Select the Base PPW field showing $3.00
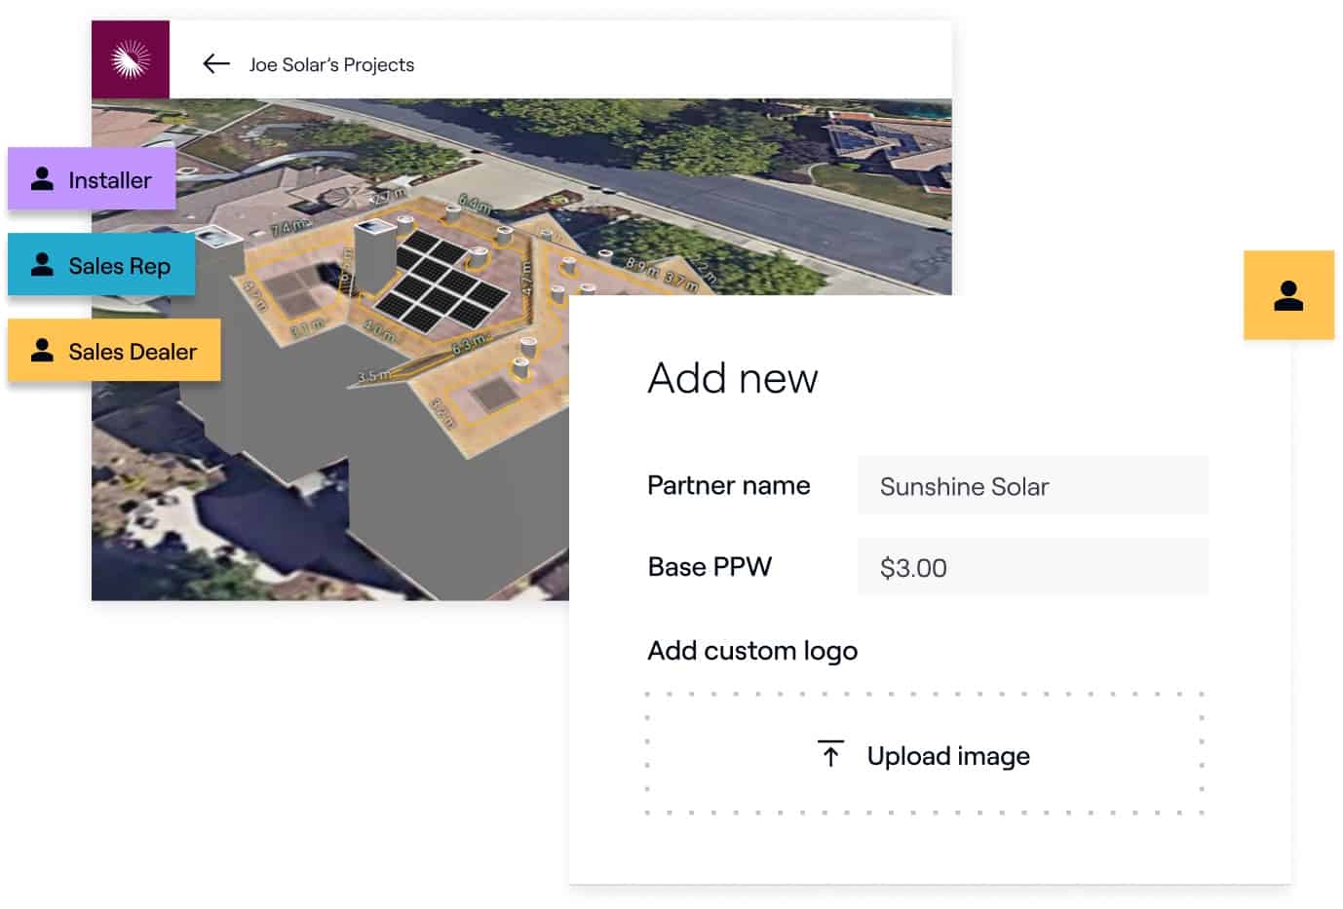 click(1033, 566)
